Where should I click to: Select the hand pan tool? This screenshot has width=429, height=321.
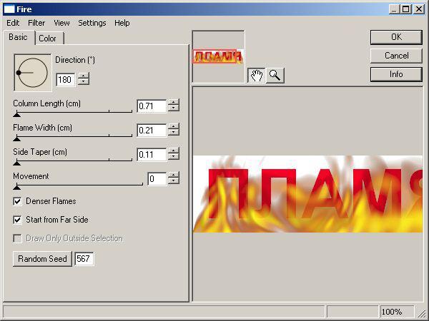click(257, 75)
